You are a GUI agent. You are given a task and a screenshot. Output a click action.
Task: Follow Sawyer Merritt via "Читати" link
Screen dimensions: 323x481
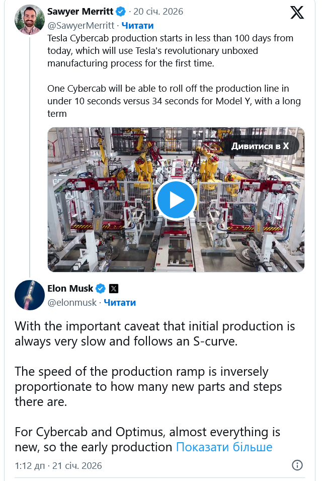click(x=137, y=25)
